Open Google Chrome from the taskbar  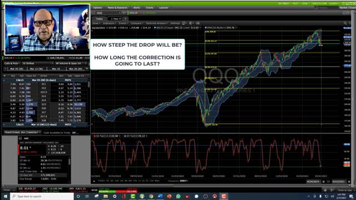151,196
